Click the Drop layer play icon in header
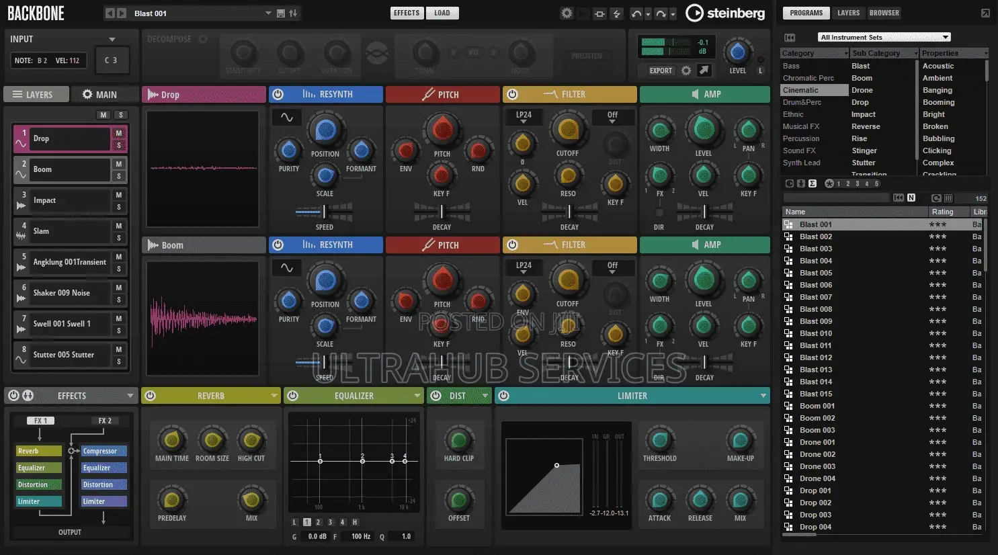 [x=153, y=95]
